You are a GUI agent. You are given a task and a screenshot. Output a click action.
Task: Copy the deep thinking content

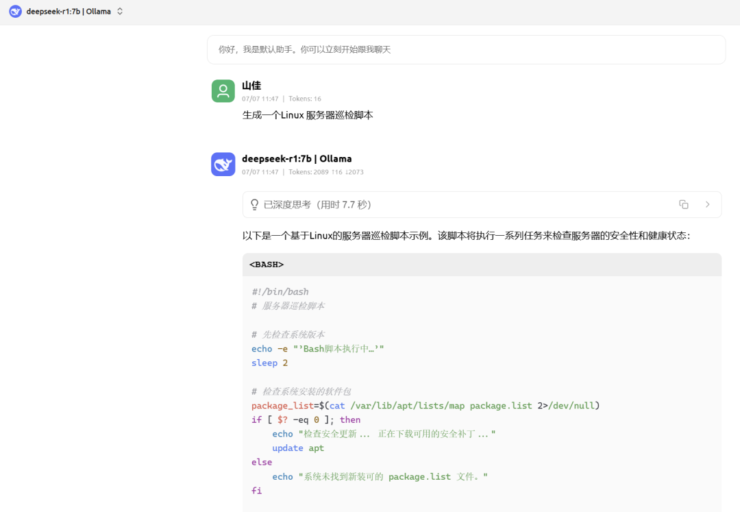coord(683,204)
